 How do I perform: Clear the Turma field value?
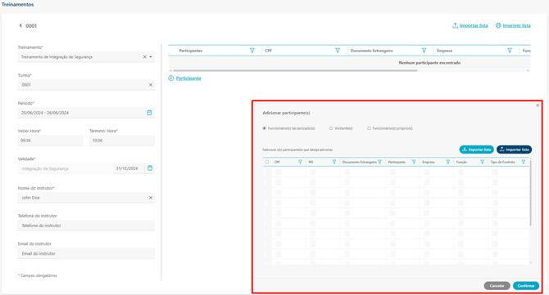tap(151, 85)
